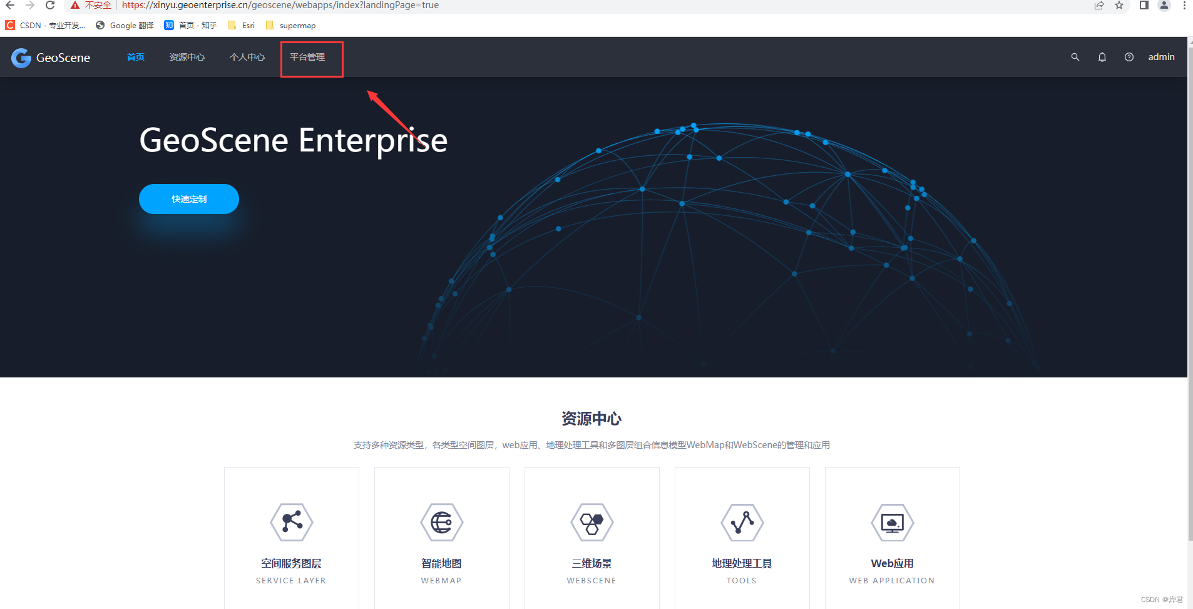
Task: Click the WebScene hexagon icon
Action: [x=592, y=522]
